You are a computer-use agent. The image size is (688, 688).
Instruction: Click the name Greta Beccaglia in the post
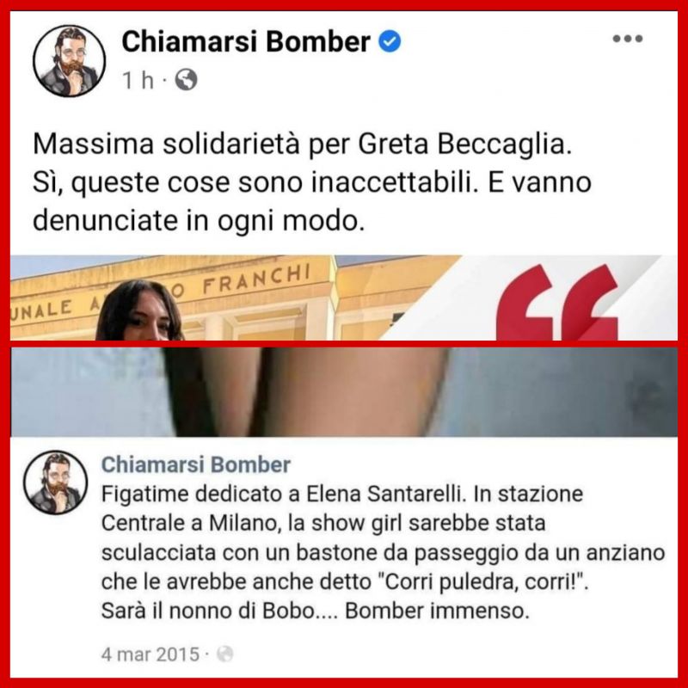465,144
